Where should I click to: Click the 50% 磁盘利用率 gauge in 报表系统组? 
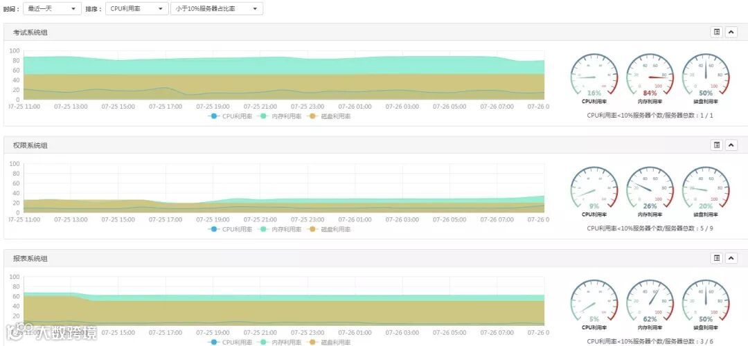706,304
